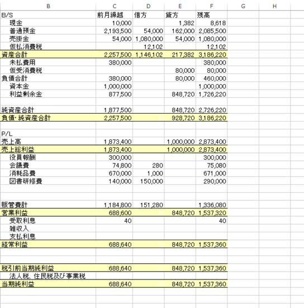Viewport: 304px width, 308px height.
Task: Select the 未払費用 row label
Action: coord(48,62)
